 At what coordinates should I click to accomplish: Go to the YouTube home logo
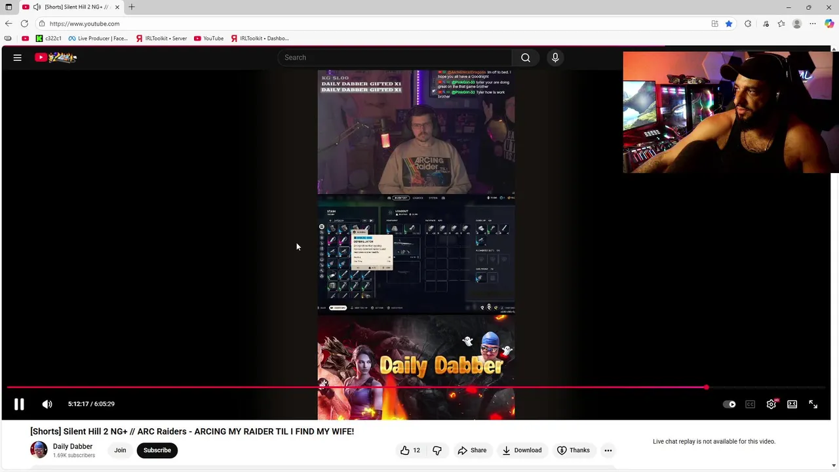56,58
